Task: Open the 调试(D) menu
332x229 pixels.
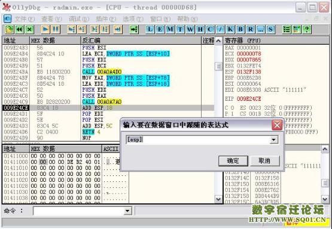Action: (x=79, y=19)
